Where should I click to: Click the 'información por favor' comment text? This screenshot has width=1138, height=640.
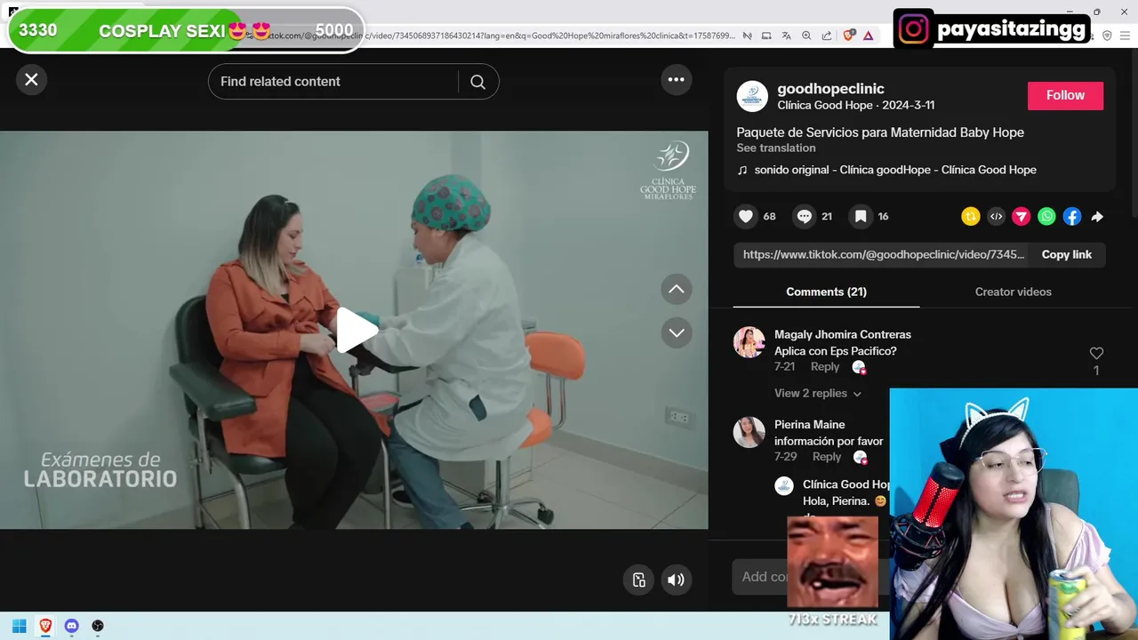pos(829,441)
